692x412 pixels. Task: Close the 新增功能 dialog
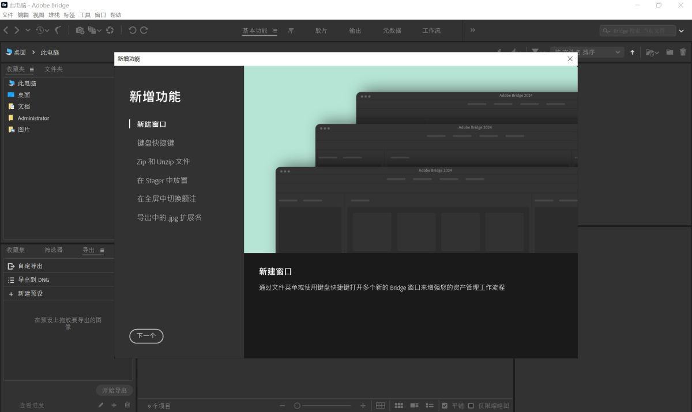570,59
